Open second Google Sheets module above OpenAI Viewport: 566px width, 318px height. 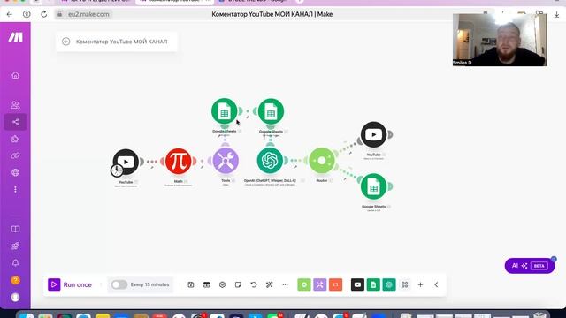[x=271, y=111]
